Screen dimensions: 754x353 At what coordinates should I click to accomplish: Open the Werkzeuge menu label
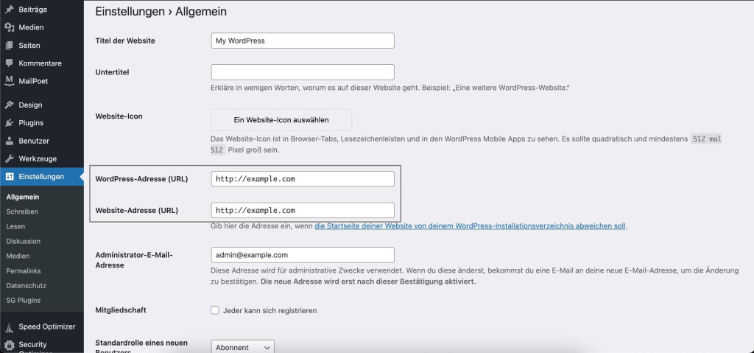click(38, 159)
